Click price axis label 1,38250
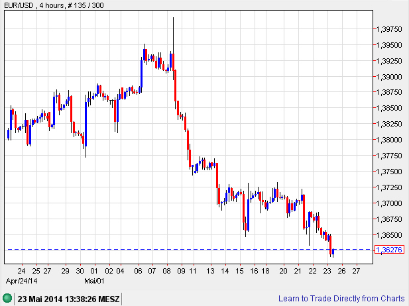The width and height of the screenshot is (409, 306). [x=389, y=124]
